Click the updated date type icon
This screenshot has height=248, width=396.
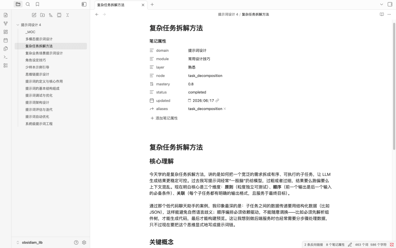pos(152,100)
